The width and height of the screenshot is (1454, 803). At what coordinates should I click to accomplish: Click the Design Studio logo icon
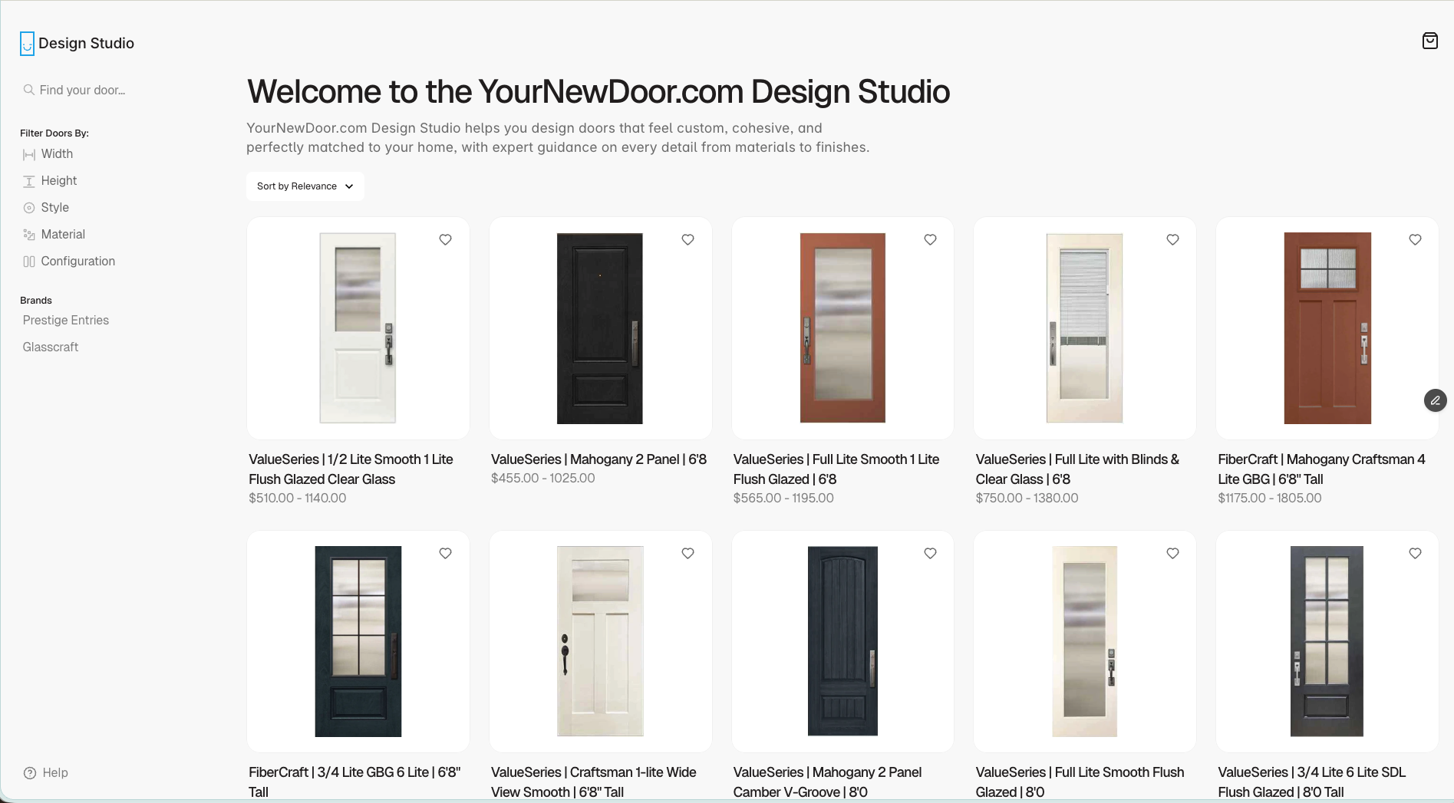point(27,43)
